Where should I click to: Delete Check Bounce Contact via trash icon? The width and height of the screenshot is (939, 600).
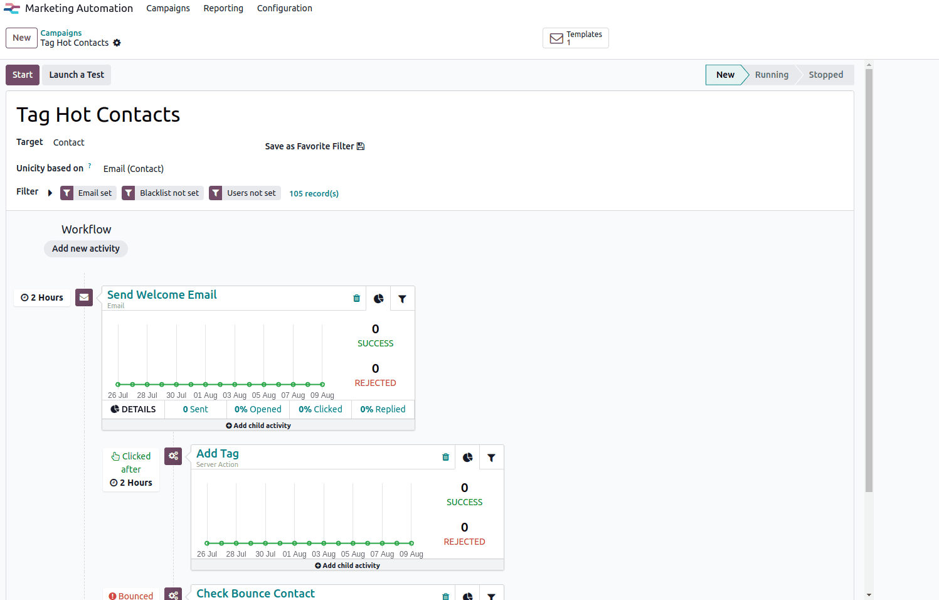pos(446,596)
